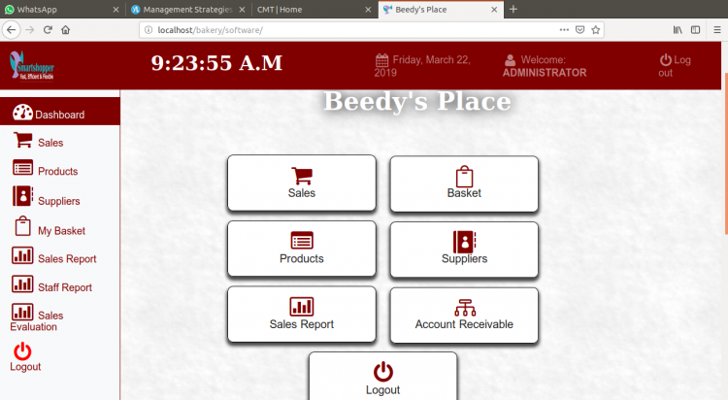728x400 pixels.
Task: Close the CMT | Home tab
Action: coord(368,10)
